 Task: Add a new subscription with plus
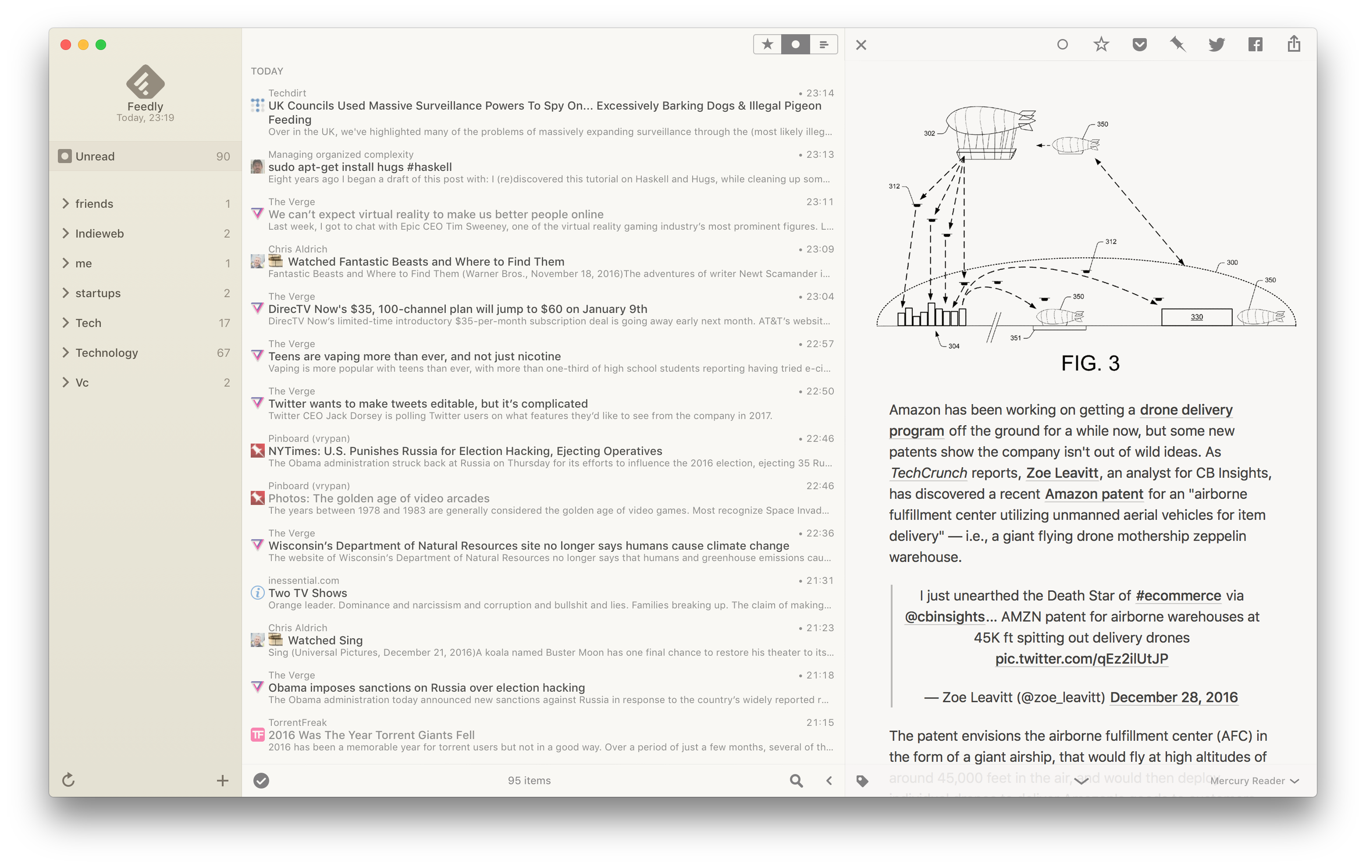click(222, 780)
